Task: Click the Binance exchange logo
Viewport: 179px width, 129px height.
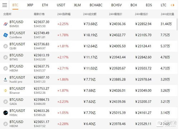Action: coord(5,91)
